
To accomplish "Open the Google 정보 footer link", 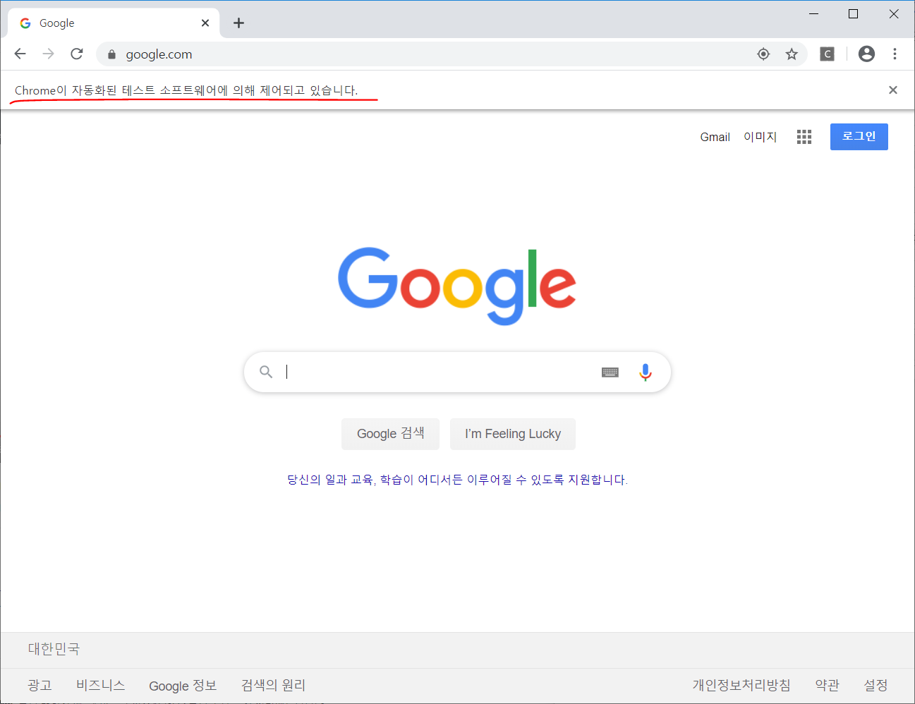I will (x=183, y=686).
